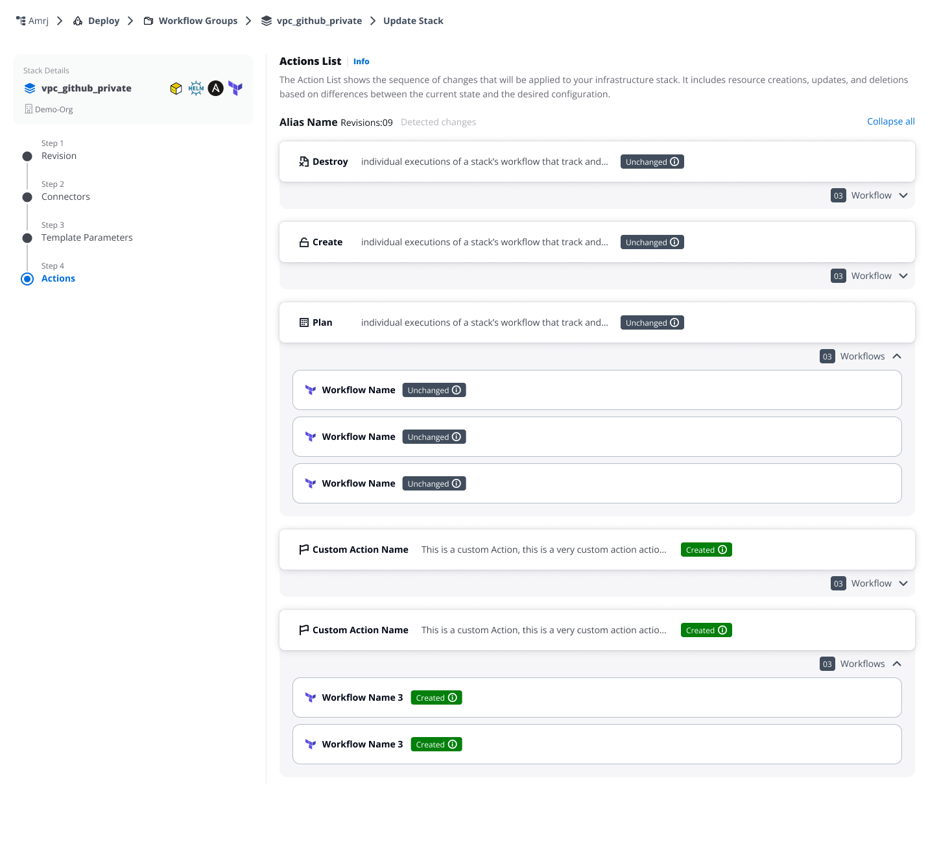
Task: Click the grid icon beside Plan action
Action: (x=304, y=322)
